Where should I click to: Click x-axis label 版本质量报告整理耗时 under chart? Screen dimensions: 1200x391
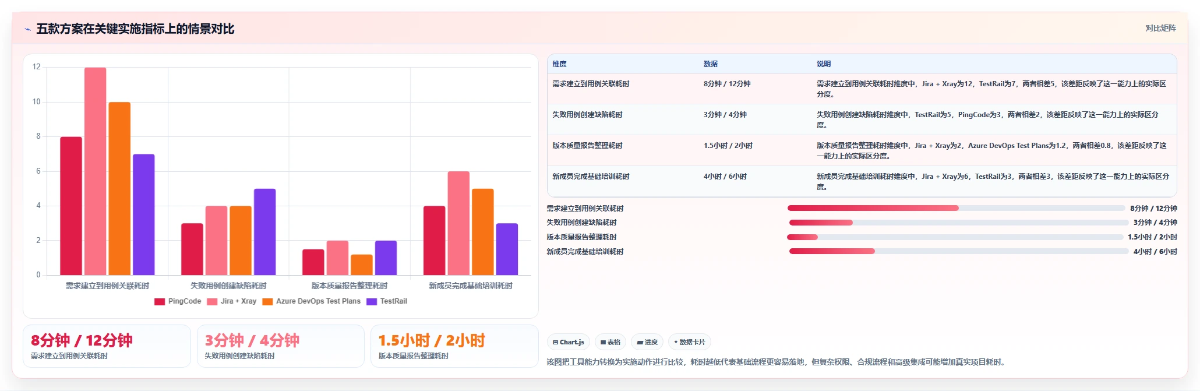(x=350, y=286)
